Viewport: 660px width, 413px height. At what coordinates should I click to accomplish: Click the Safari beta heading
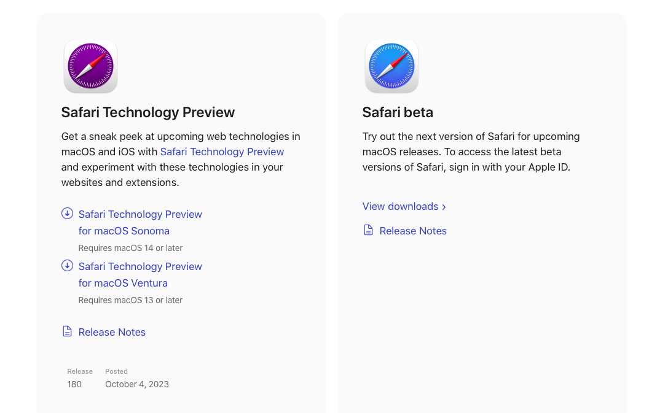pos(398,112)
